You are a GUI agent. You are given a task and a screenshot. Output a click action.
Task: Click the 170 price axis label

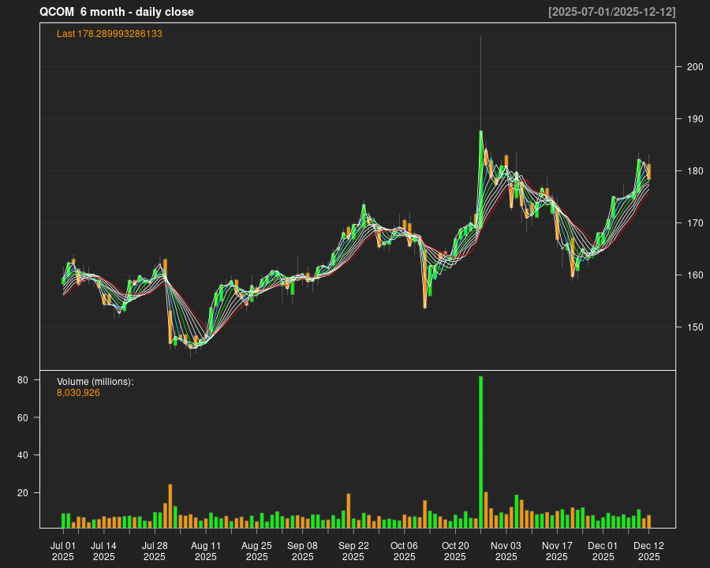point(694,223)
